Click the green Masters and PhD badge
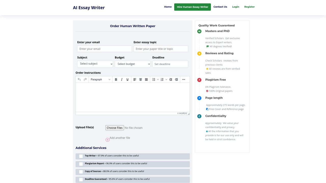Image resolution: width=326 pixels, height=183 pixels. pyautogui.click(x=199, y=31)
